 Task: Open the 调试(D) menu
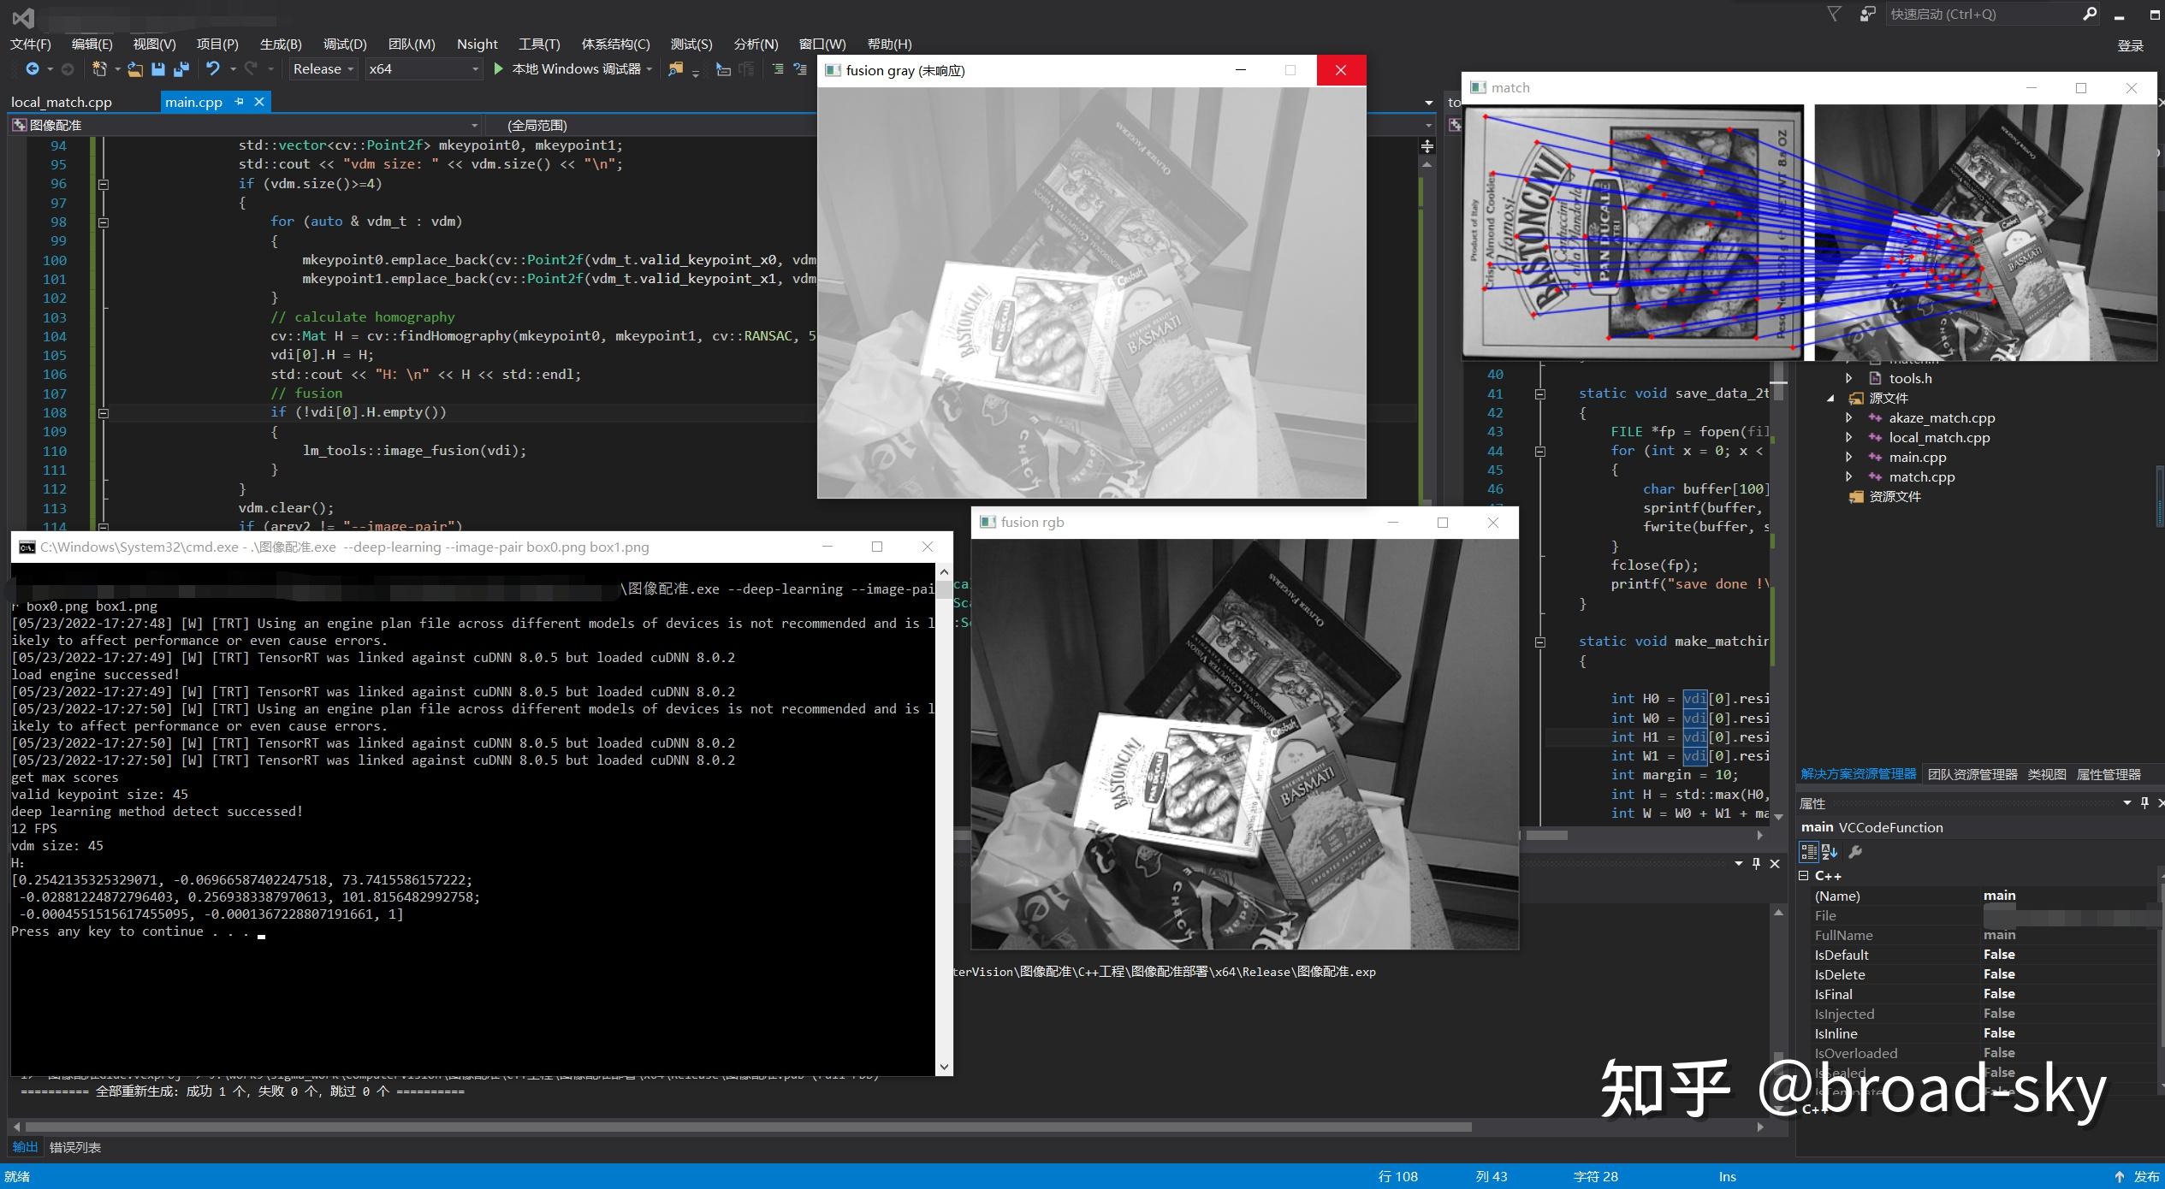[345, 44]
